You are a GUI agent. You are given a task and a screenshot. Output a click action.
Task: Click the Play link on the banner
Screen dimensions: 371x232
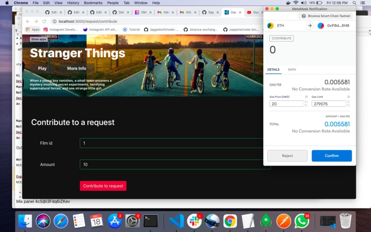42,69
